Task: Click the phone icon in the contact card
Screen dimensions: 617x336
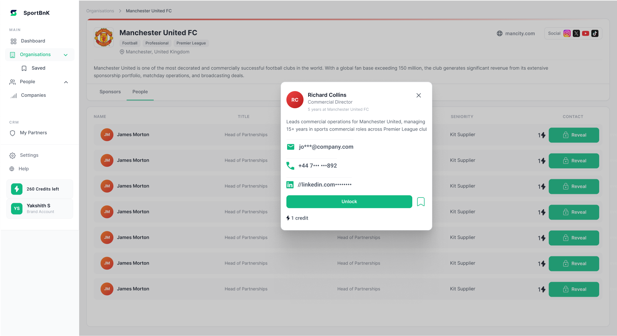Action: [290, 166]
